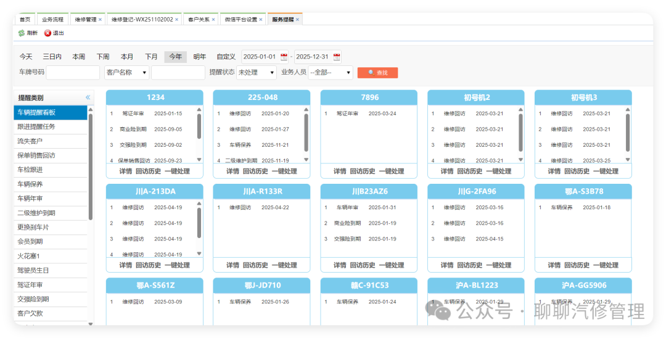The image size is (666, 338).
Task: Close the 服务提醒 tab
Action: click(297, 20)
